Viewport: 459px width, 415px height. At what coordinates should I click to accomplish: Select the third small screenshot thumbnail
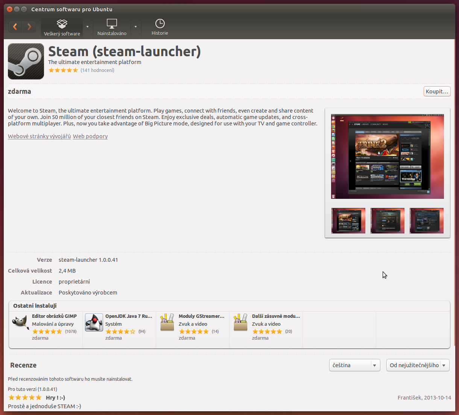click(x=427, y=221)
